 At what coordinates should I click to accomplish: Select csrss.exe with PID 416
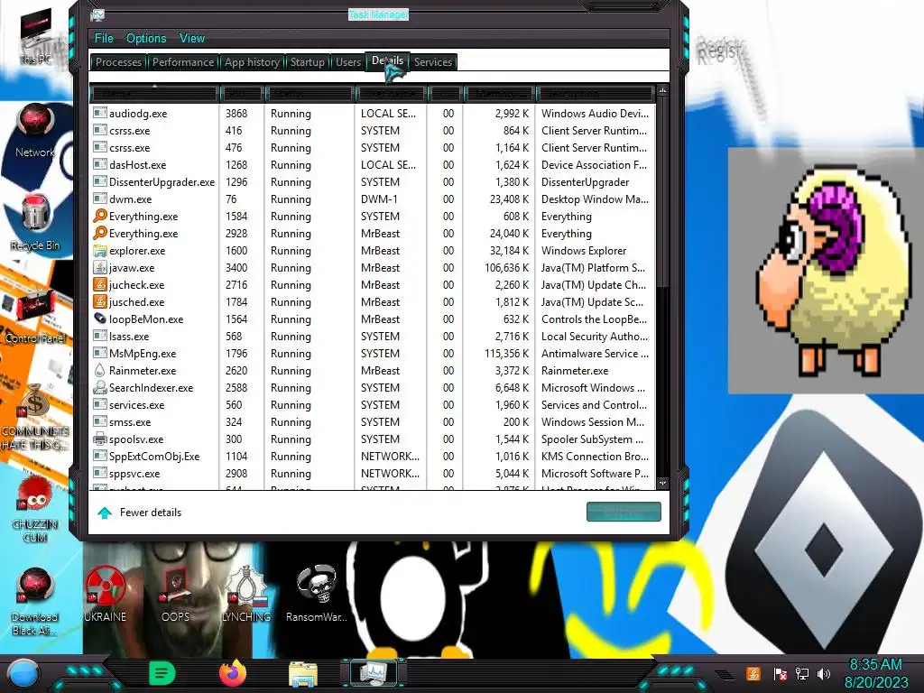coord(373,130)
